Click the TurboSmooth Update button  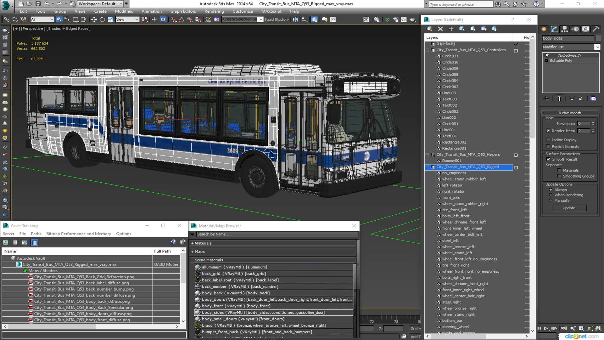[569, 208]
